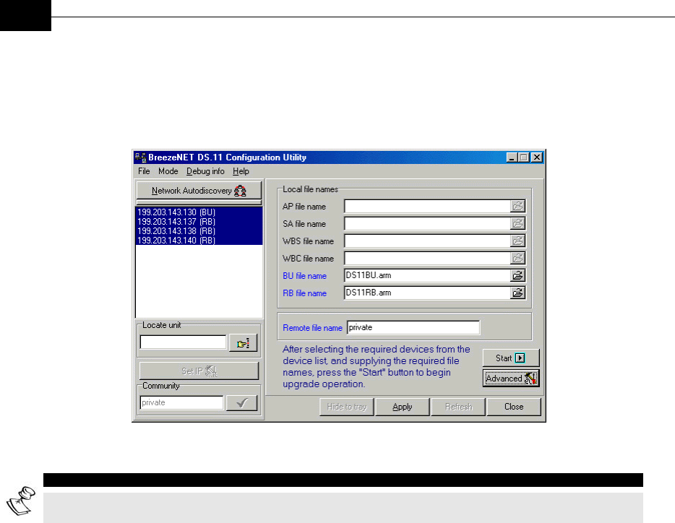
Task: Click the Community input field
Action: click(181, 402)
